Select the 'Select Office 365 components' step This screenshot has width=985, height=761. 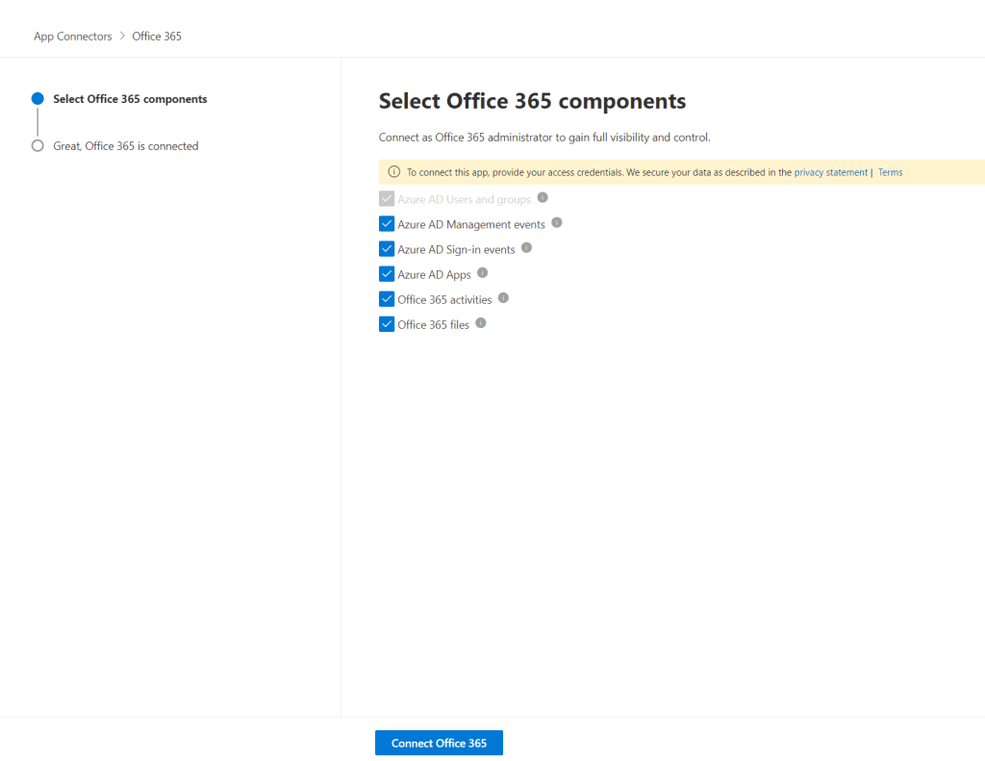130,99
